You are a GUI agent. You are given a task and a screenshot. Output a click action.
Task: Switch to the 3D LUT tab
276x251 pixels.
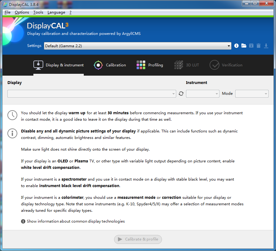point(187,65)
